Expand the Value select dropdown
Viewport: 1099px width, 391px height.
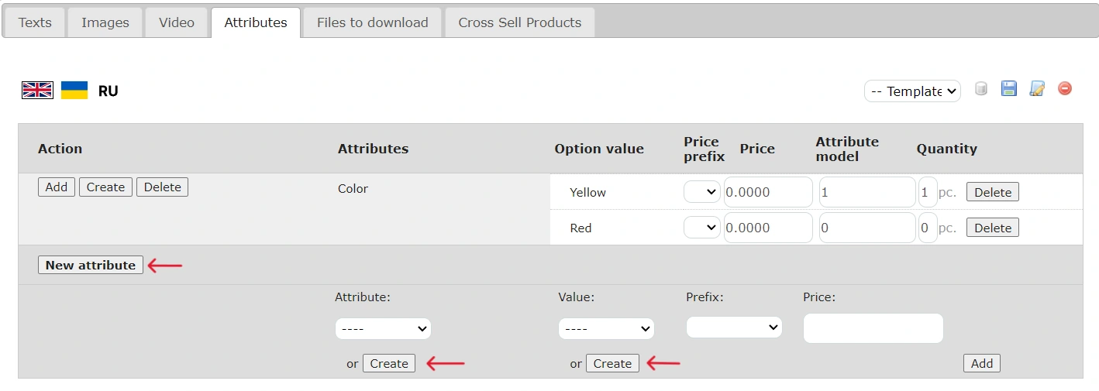606,329
